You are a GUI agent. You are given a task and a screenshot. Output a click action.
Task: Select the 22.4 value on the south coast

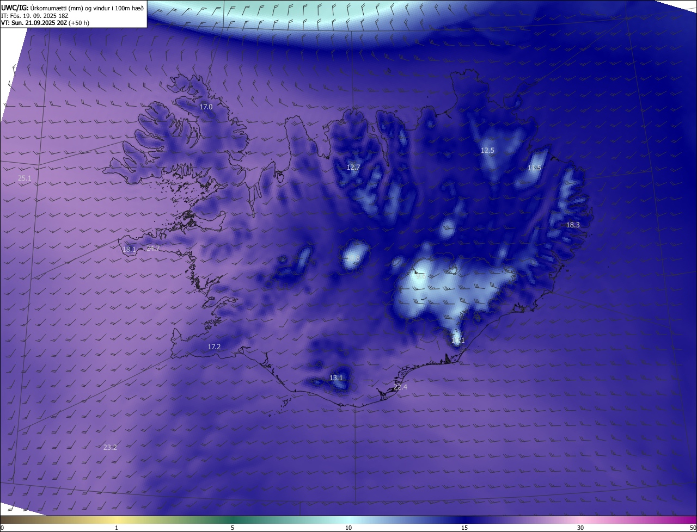click(400, 387)
